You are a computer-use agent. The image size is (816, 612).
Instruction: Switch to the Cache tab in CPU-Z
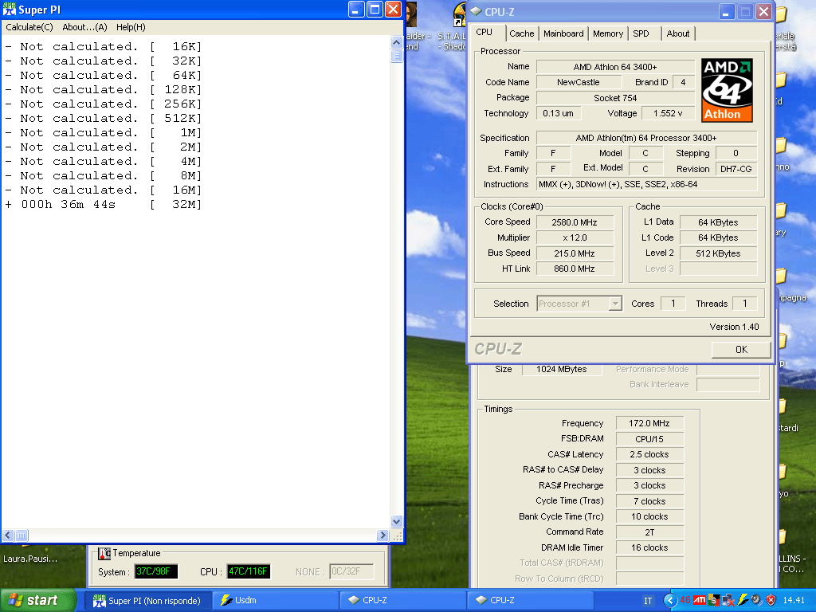[521, 33]
